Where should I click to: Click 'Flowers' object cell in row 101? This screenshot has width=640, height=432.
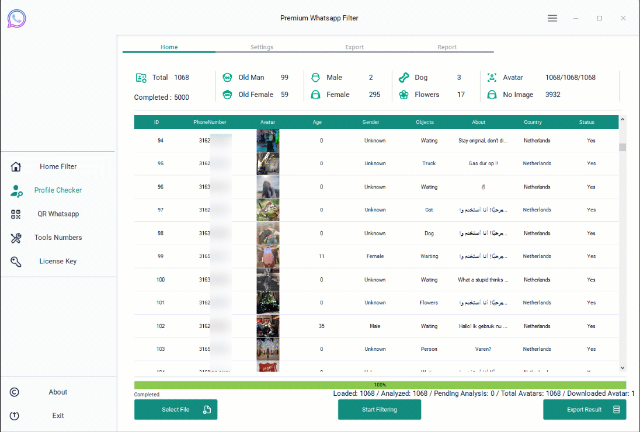pos(429,302)
